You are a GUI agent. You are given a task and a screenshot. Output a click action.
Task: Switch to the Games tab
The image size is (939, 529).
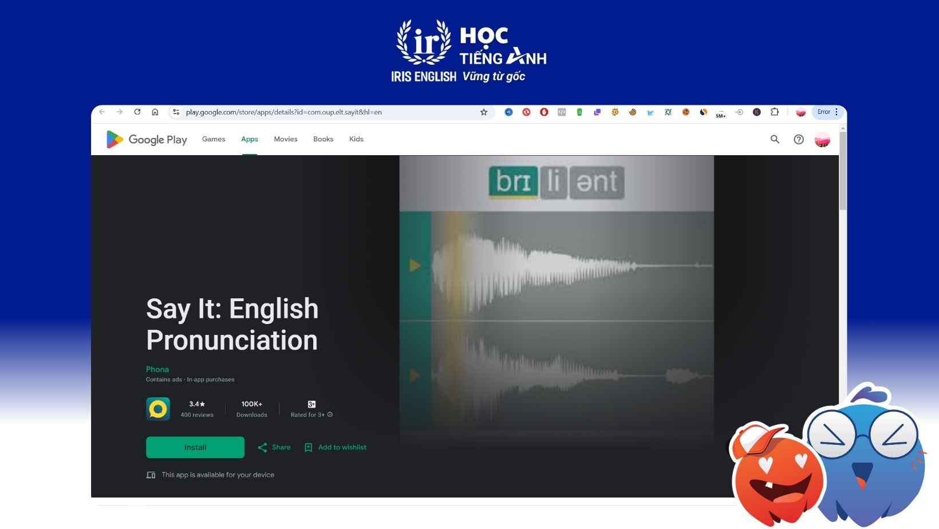coord(214,139)
